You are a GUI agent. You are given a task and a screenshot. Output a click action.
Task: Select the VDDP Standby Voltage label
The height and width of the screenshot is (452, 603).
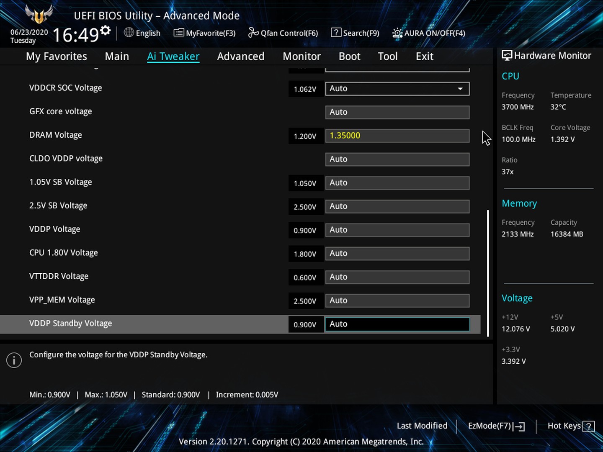71,324
